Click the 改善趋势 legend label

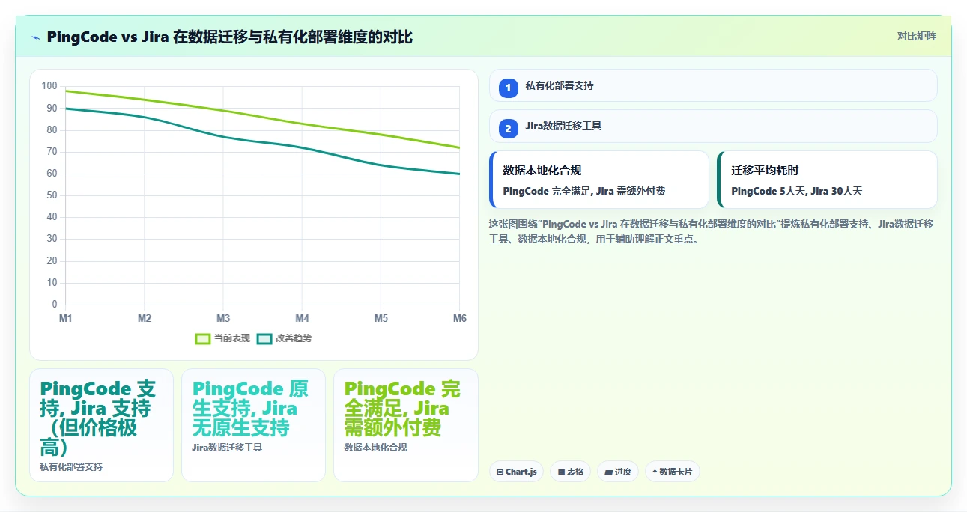click(294, 338)
